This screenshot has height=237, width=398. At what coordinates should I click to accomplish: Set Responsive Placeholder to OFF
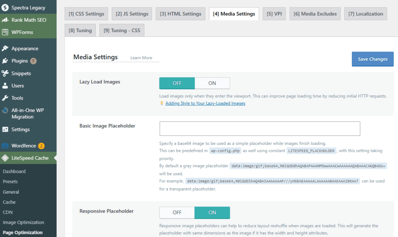177,213
